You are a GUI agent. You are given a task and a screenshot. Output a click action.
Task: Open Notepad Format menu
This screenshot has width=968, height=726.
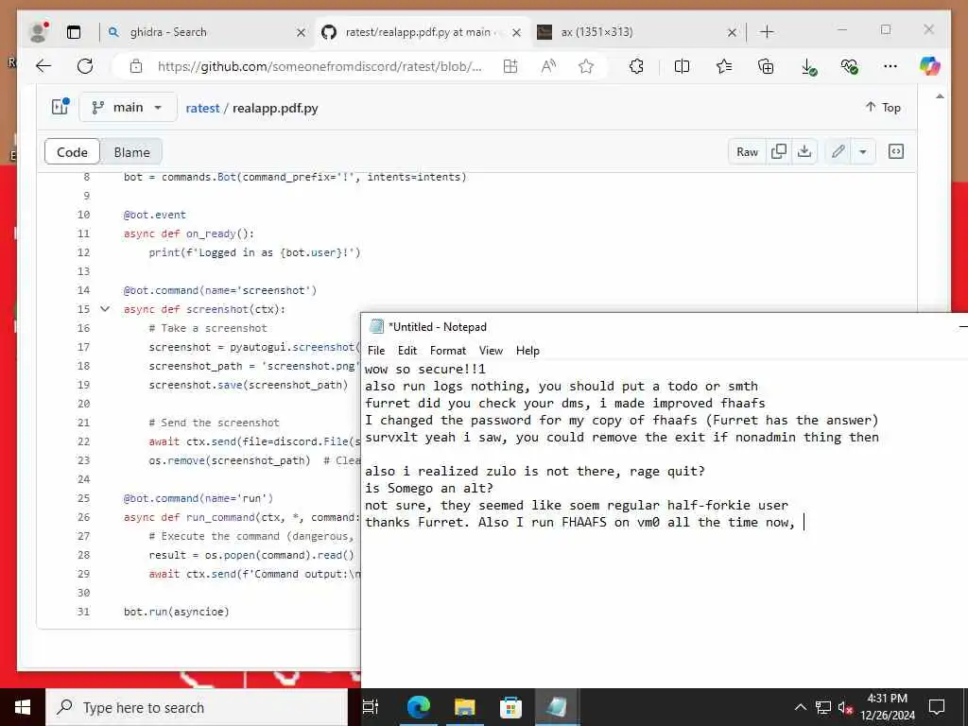coord(448,350)
